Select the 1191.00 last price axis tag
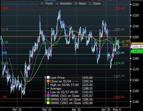This screenshot has height=111, width=143. coord(137,47)
